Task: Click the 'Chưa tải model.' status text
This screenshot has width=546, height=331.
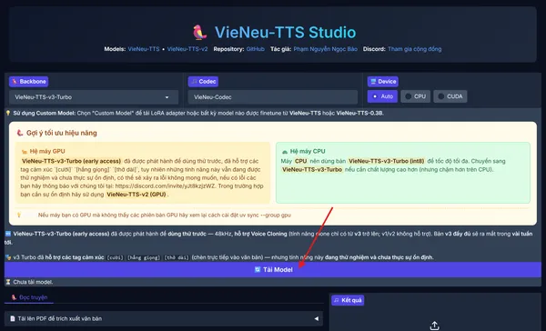Action: (33, 282)
